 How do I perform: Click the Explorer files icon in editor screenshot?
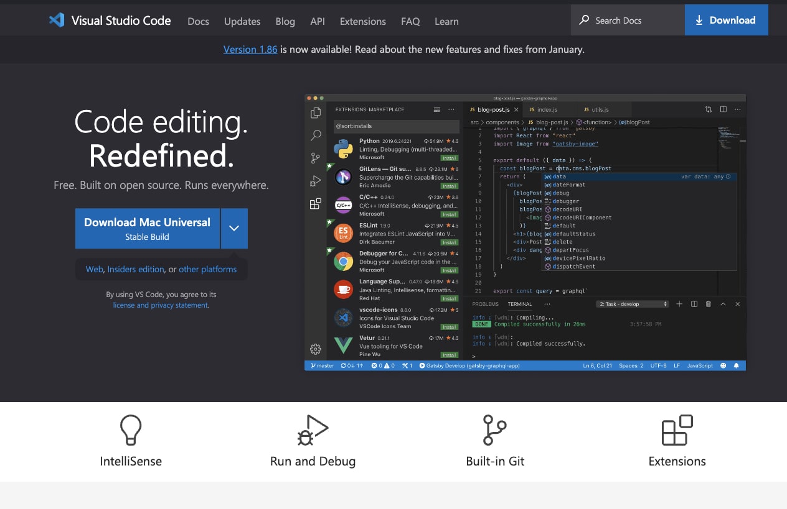click(316, 112)
